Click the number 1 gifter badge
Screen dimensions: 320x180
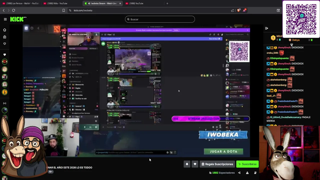273,38
